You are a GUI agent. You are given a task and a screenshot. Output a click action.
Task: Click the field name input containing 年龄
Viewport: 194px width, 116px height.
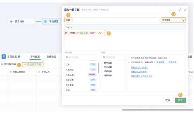pos(112,20)
